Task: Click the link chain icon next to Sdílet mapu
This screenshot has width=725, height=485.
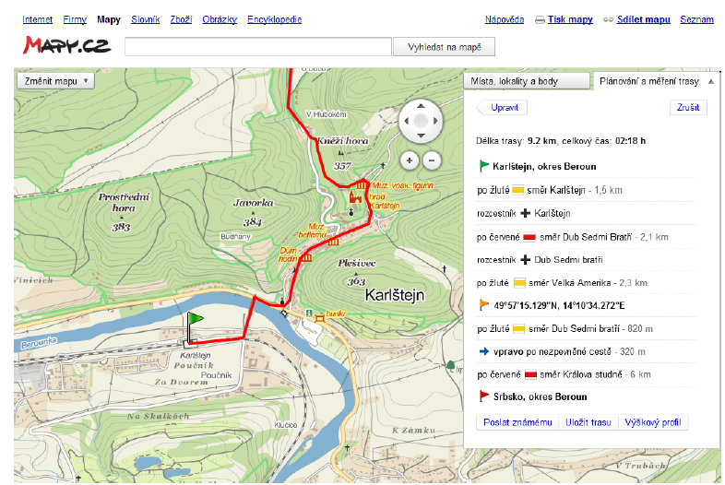Action: click(x=608, y=19)
